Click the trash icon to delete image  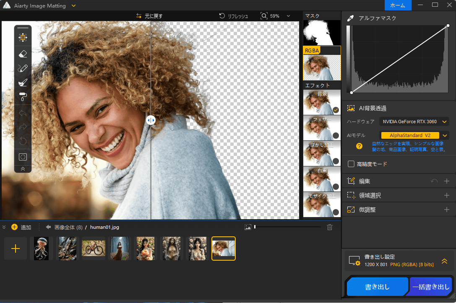tap(330, 227)
